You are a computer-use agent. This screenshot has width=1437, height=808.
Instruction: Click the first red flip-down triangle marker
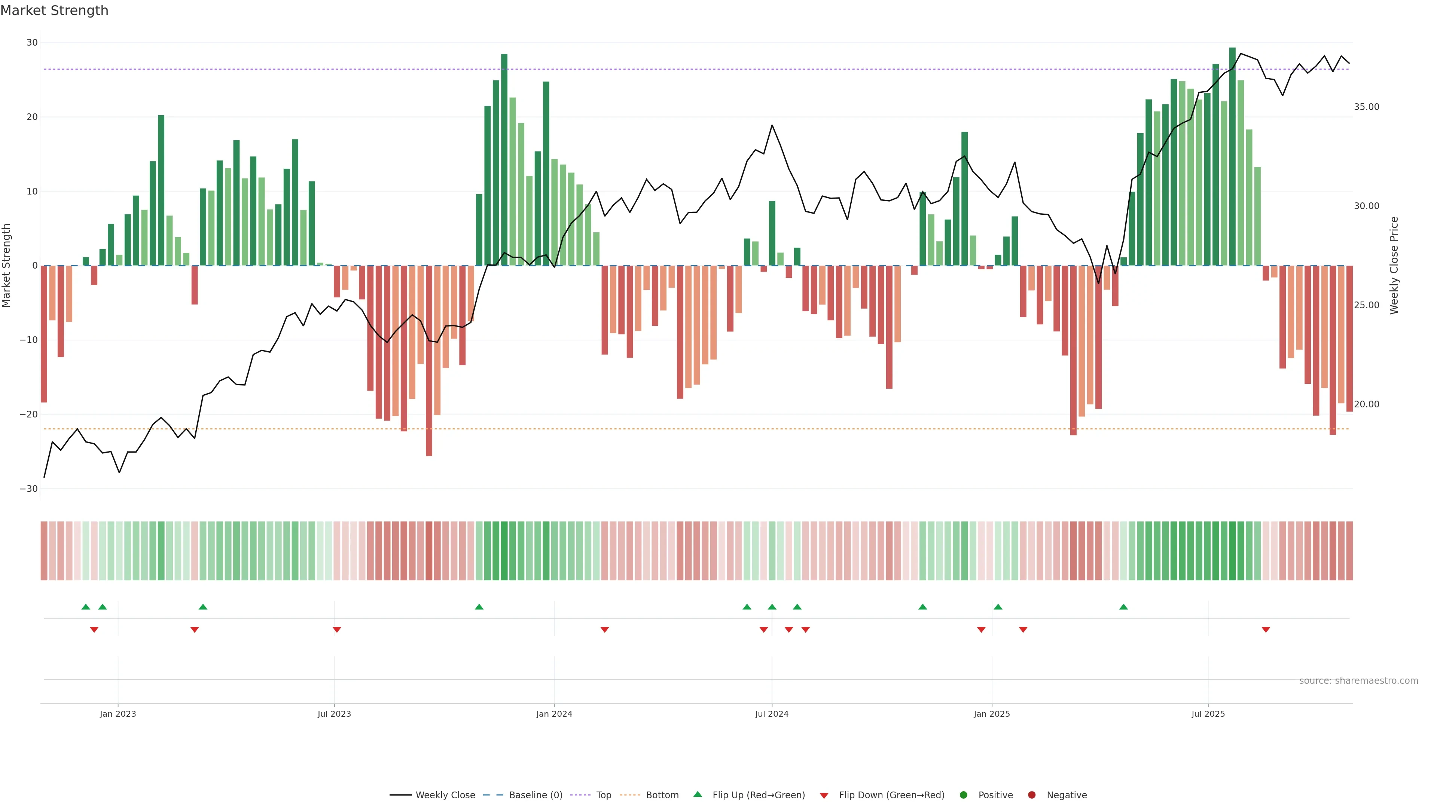[94, 630]
